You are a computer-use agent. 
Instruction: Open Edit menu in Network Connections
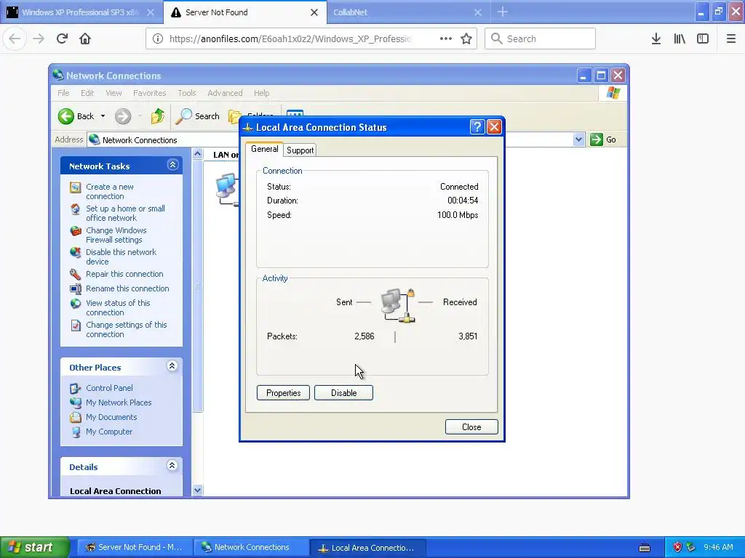[x=87, y=93]
